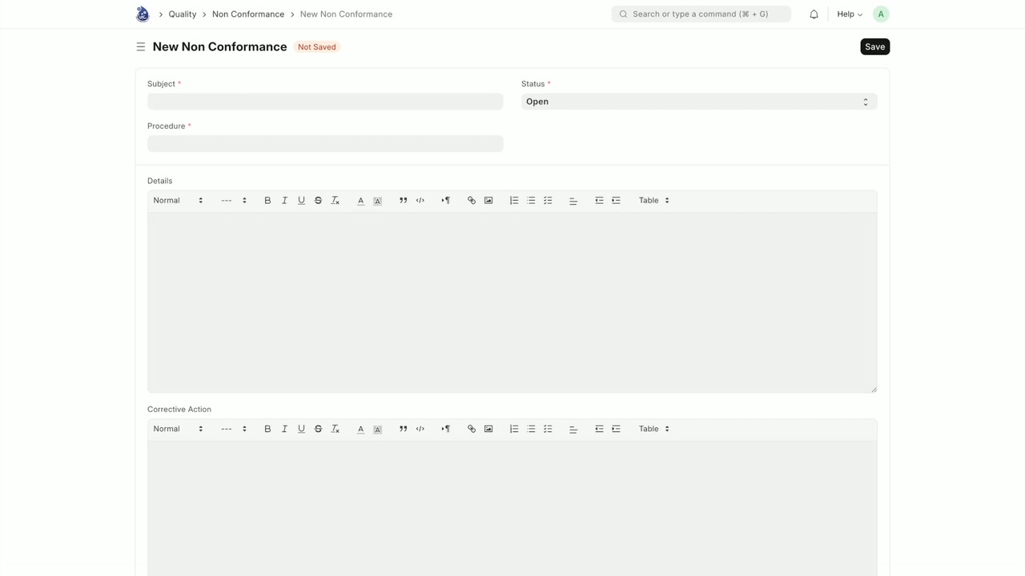Decrease indent in Details editor
The width and height of the screenshot is (1025, 576).
pos(599,201)
